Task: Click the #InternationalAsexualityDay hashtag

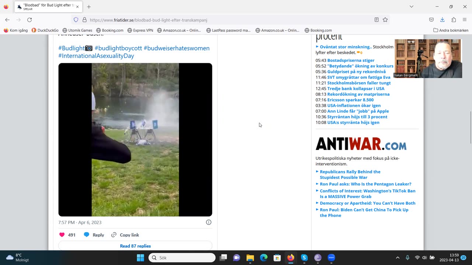Action: coord(96,56)
